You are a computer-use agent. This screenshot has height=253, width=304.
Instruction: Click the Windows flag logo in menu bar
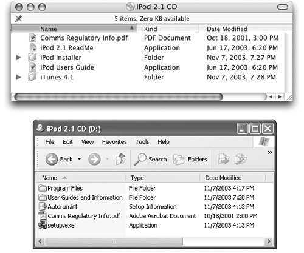264,141
